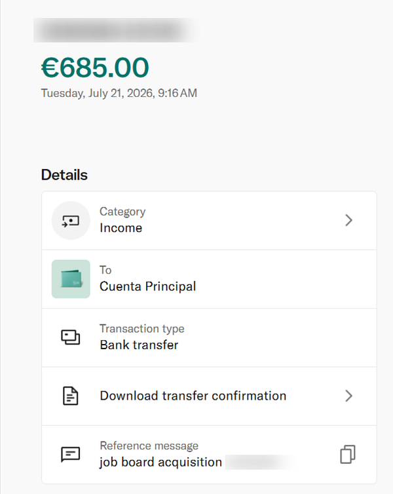
Task: Click the Income category value text
Action: point(121,228)
